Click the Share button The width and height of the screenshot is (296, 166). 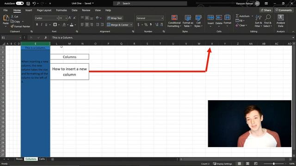[266, 10]
